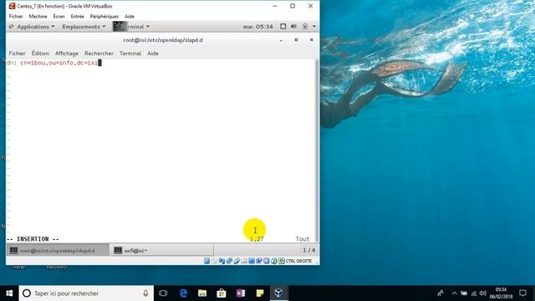The width and height of the screenshot is (535, 301).
Task: Open Windows clock 05:34 date flyout
Action: tap(501, 293)
